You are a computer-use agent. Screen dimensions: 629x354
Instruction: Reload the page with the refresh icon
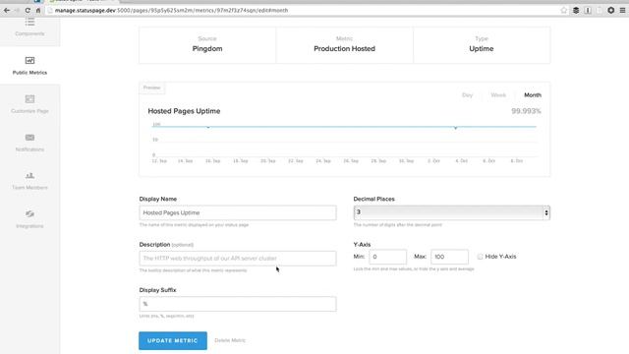[x=28, y=10]
